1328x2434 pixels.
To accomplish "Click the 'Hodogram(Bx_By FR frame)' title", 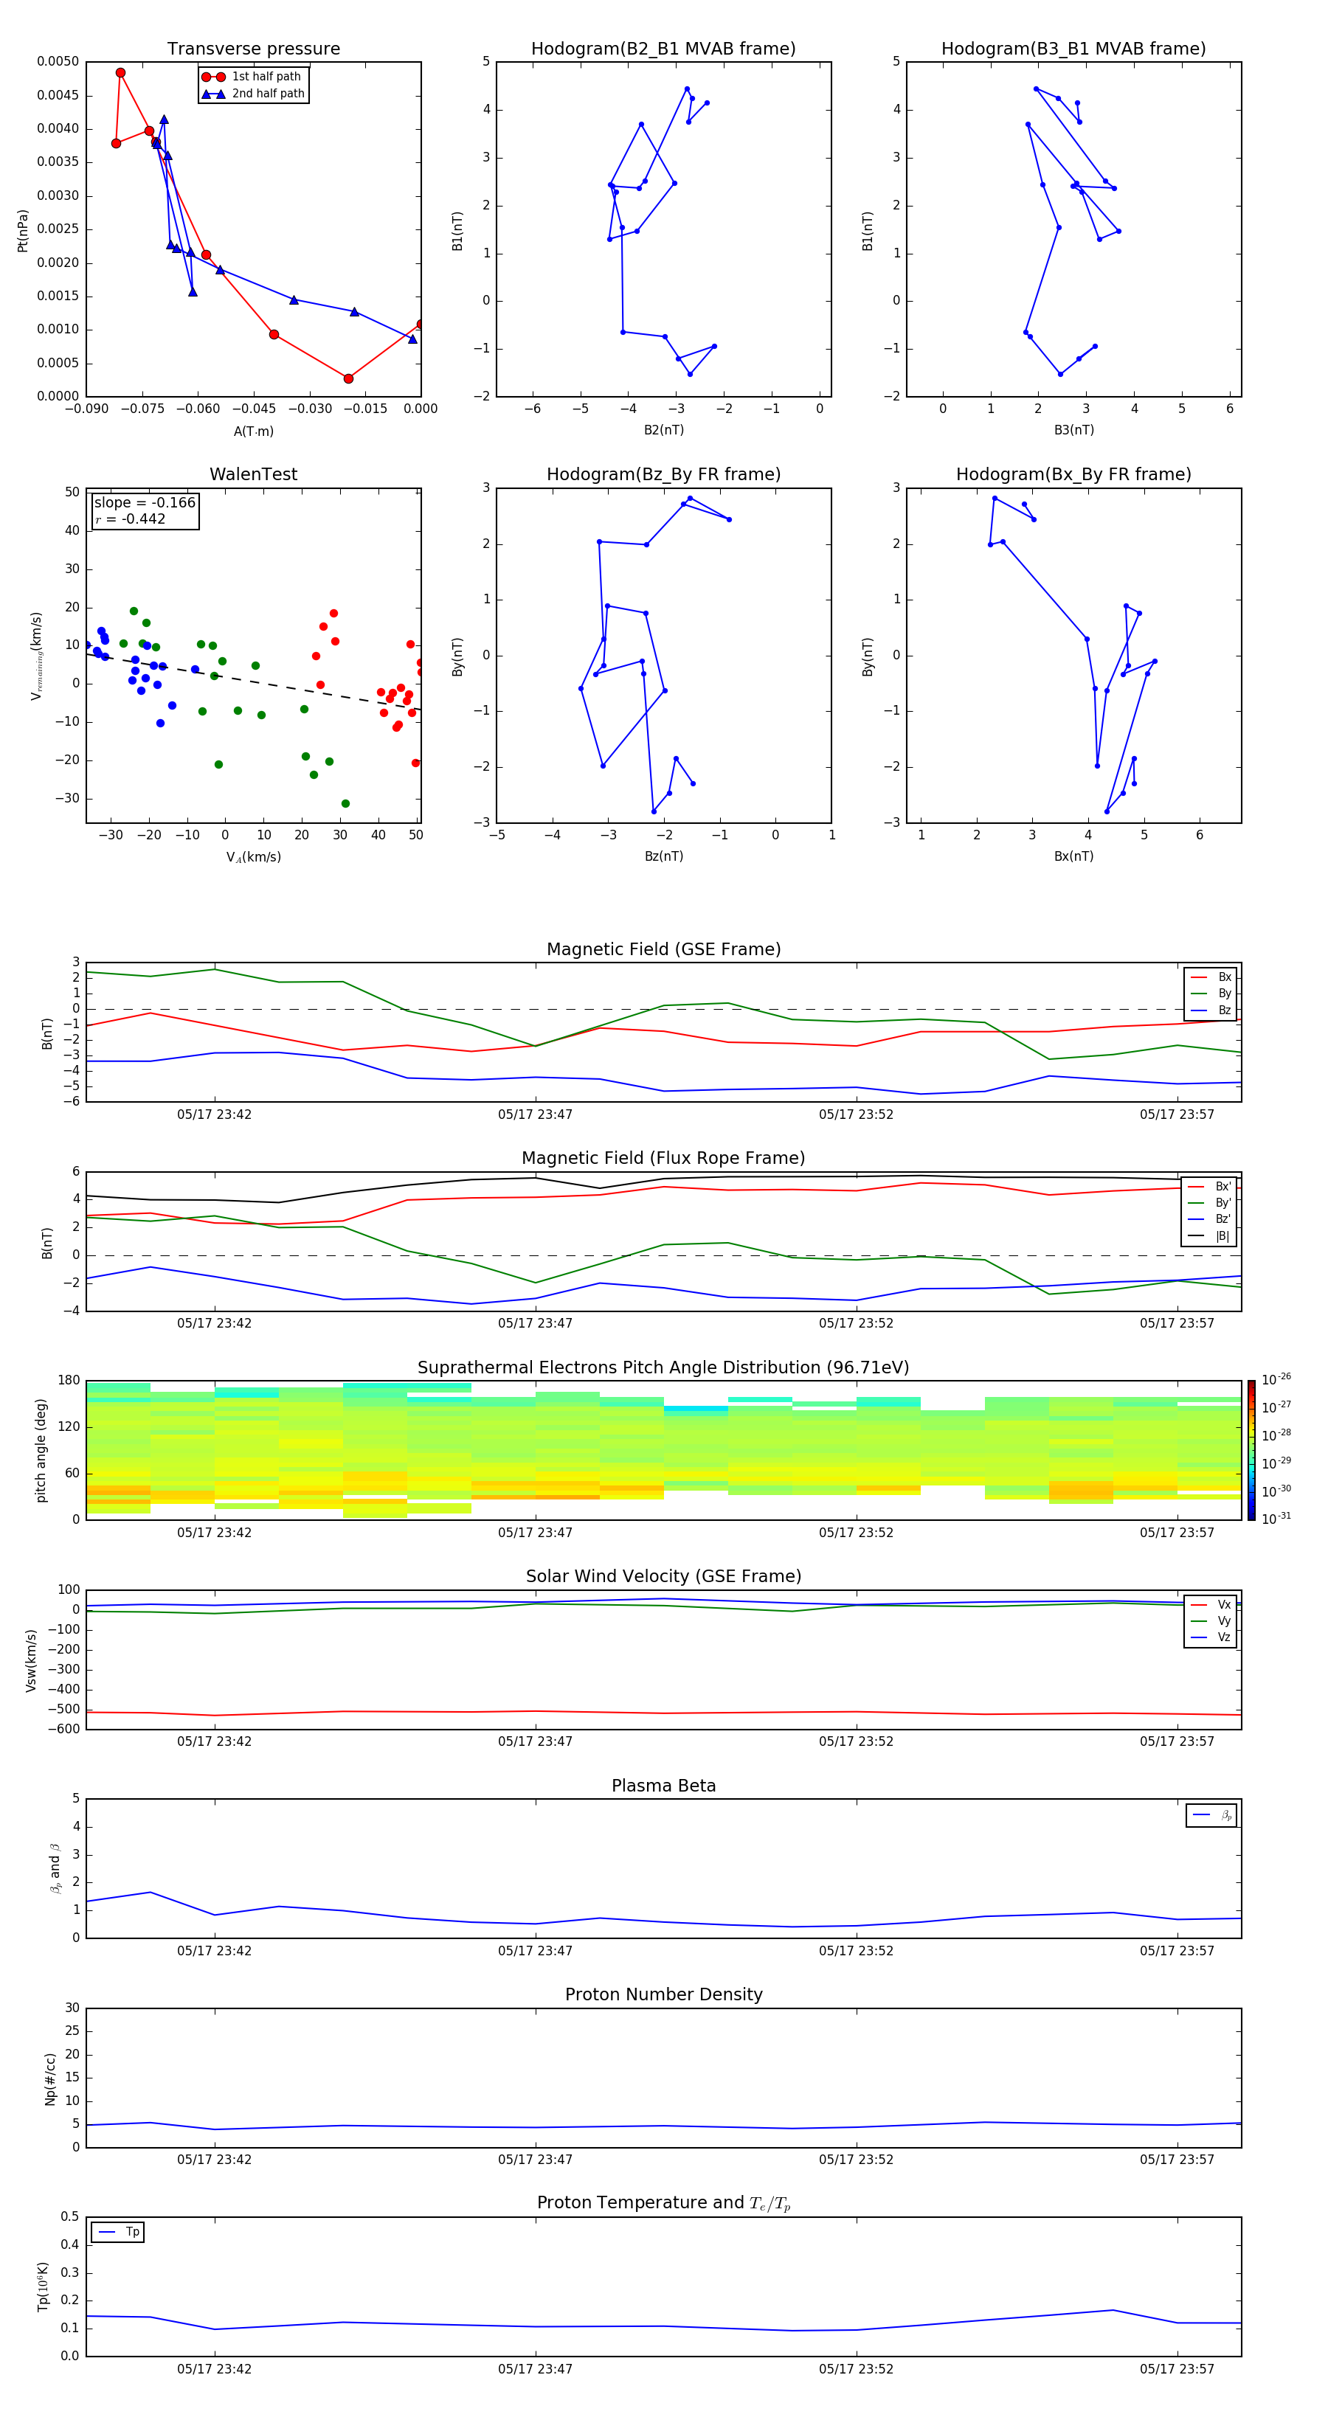I will [1073, 474].
